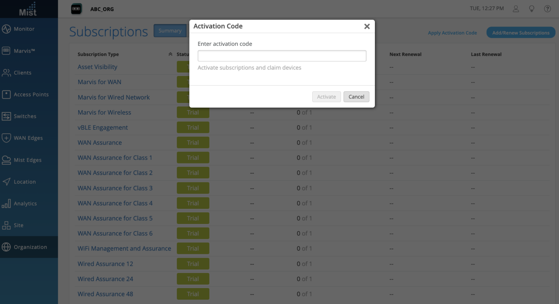The image size is (559, 304).
Task: Open WAN Edges section
Action: click(28, 138)
